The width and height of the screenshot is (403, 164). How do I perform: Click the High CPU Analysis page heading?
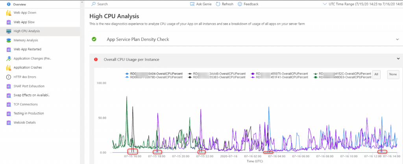point(115,16)
